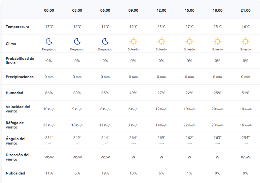
Task: Click the moon icon under 06:00
Action: tap(105, 41)
